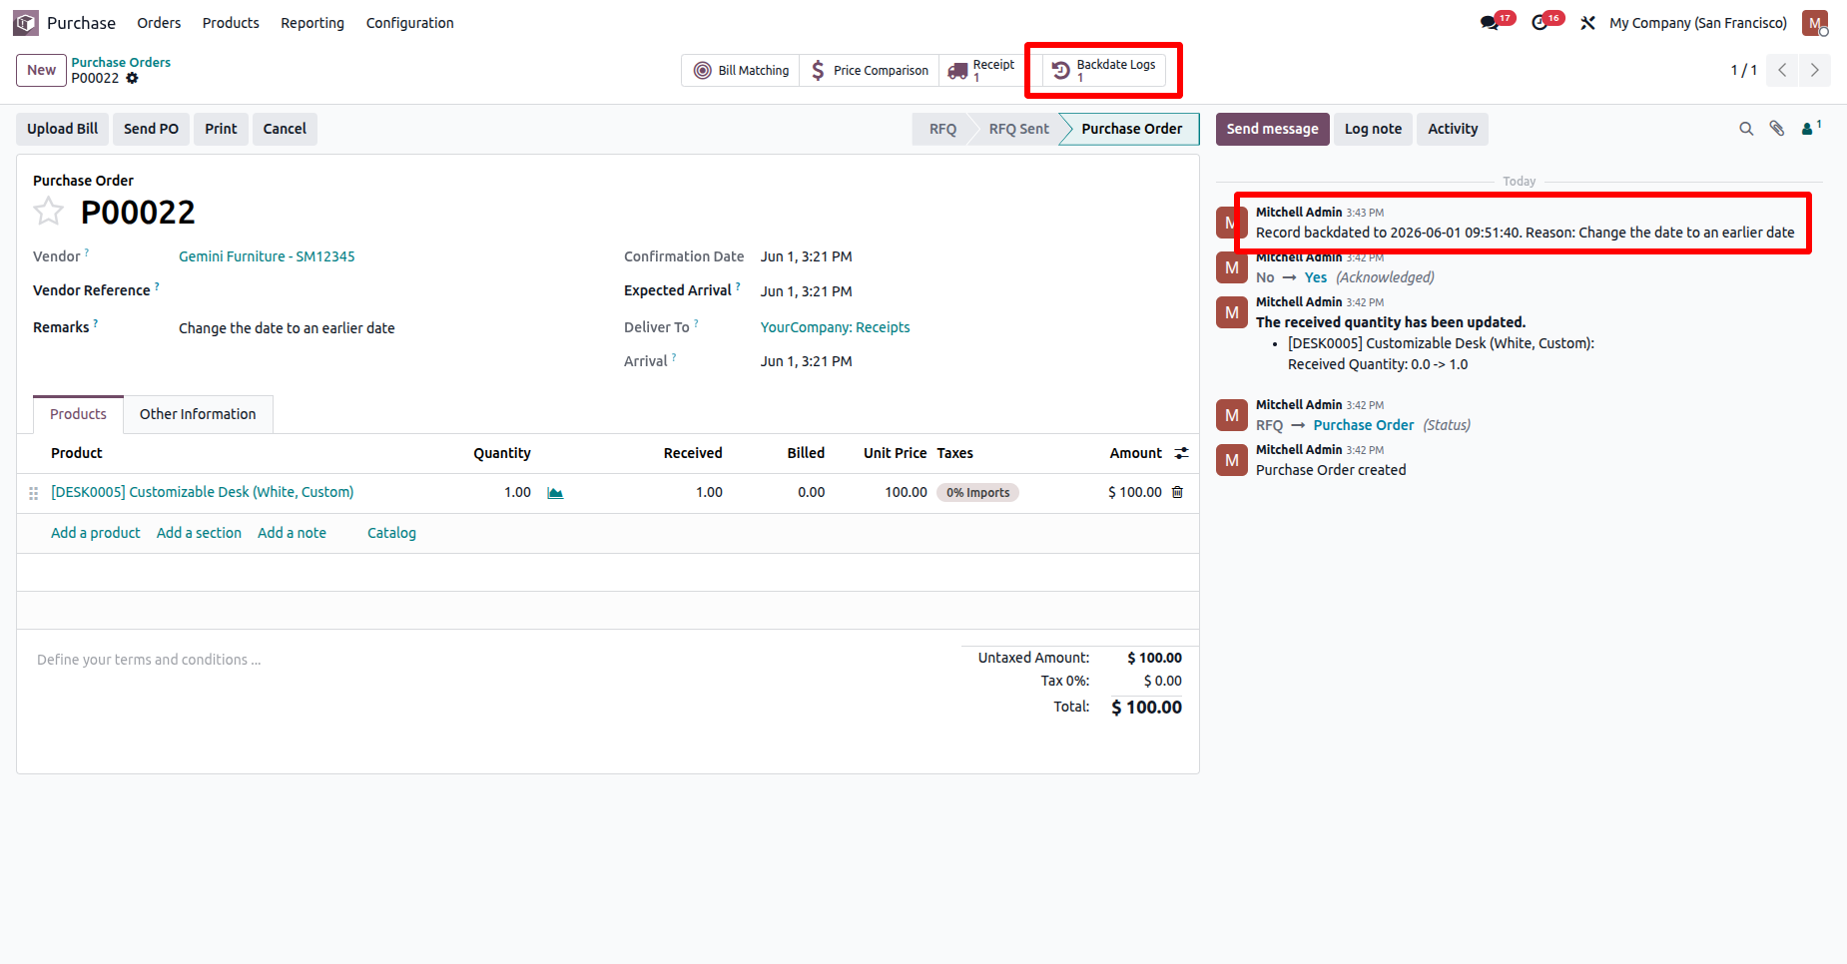Click the gear icon next to P00022
1847x964 pixels.
pos(132,78)
